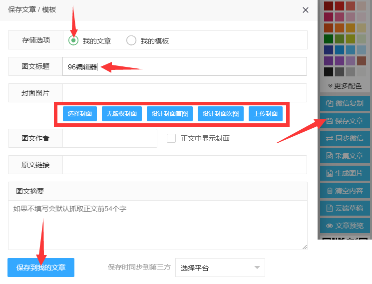The height and width of the screenshot is (284, 372).
Task: Select the 我的模板 radio option
Action: pos(131,40)
